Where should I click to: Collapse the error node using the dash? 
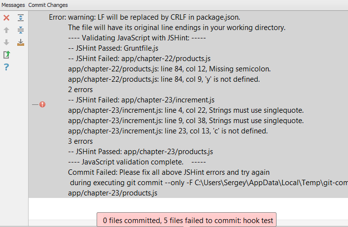[35, 104]
